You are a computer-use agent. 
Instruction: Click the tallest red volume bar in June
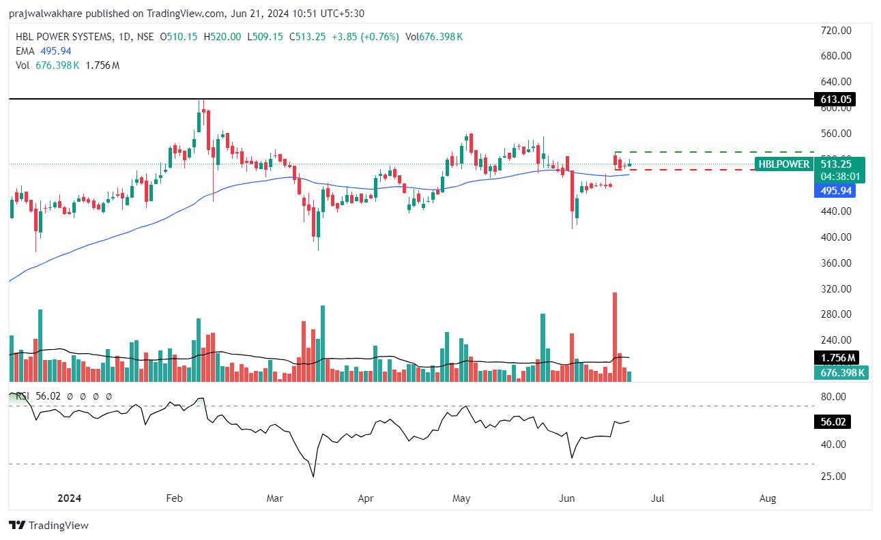click(615, 334)
